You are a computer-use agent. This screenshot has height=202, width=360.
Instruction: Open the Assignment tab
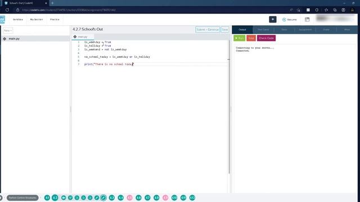pos(305,30)
